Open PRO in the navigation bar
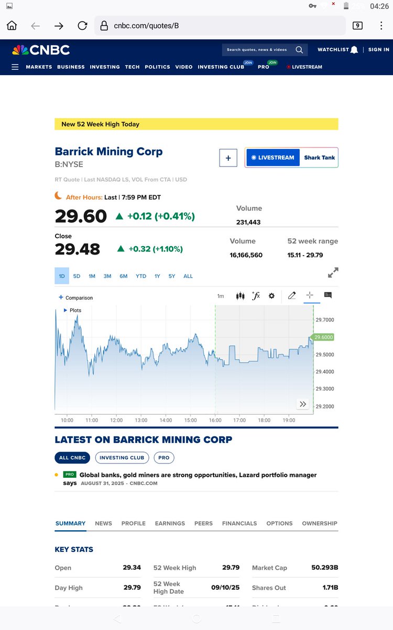 click(x=264, y=67)
